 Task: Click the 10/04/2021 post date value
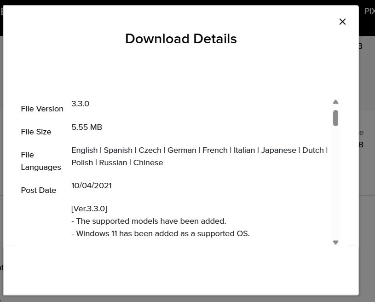pos(91,186)
